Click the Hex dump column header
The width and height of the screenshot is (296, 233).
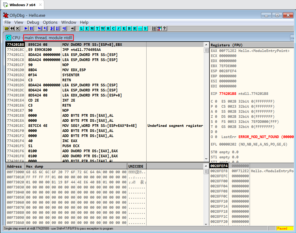76,166
